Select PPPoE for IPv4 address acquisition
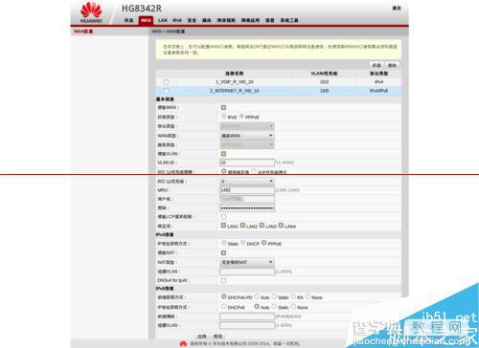Screen dimensions: 479x348 pos(264,243)
